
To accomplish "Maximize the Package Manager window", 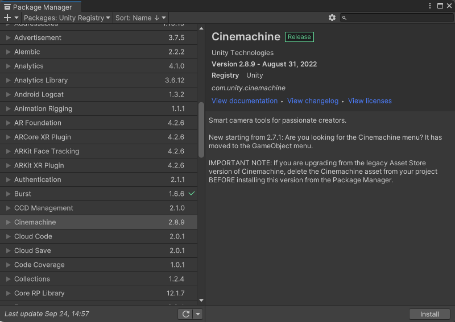I will [x=440, y=6].
